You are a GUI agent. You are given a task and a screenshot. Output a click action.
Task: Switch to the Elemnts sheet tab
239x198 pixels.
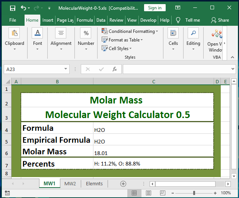pyautogui.click(x=94, y=183)
